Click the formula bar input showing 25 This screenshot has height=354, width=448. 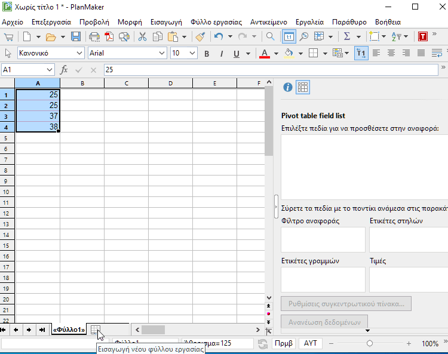point(269,70)
